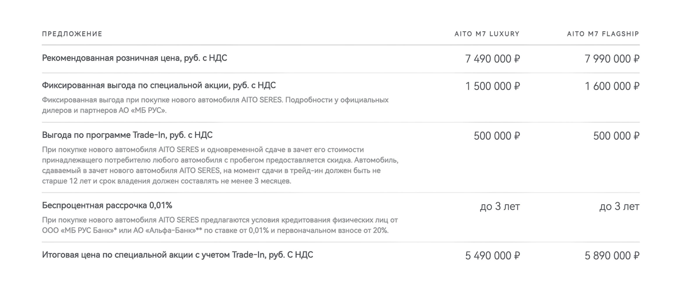Image resolution: width=688 pixels, height=307 pixels.
Task: Click Фиксированная выгода по специальной акции title
Action: click(159, 85)
